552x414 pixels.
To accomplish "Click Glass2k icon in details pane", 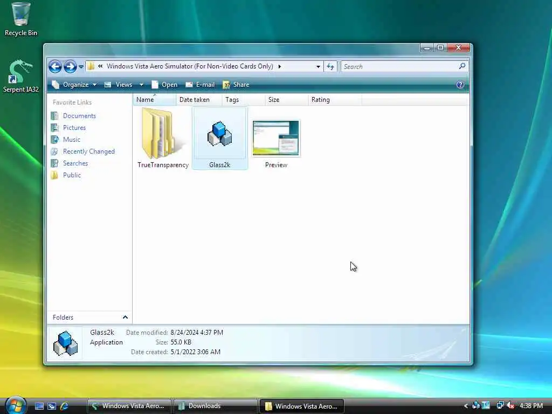I will tap(65, 343).
